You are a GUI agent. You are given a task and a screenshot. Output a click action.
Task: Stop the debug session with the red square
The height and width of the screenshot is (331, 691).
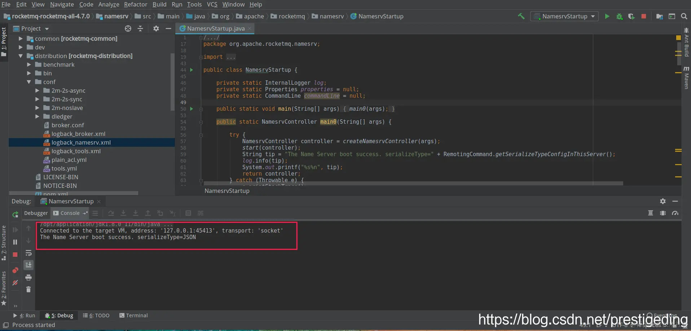click(x=15, y=255)
